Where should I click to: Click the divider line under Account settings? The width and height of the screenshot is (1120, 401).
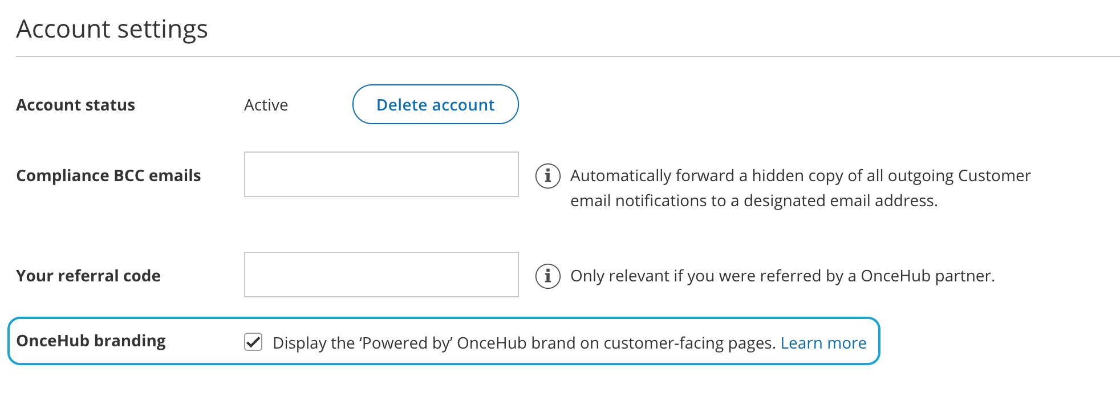[x=567, y=56]
